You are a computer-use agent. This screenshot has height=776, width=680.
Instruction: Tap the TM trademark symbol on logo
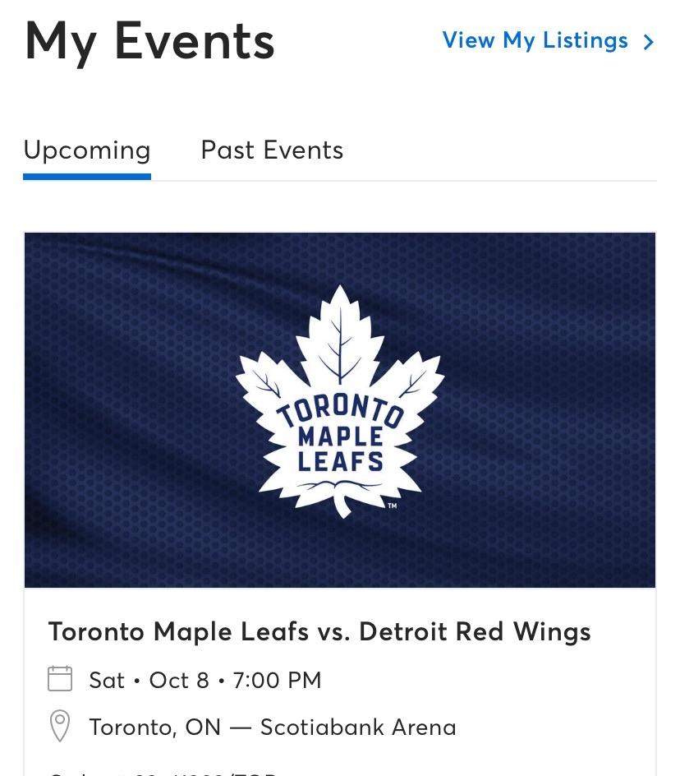[393, 506]
